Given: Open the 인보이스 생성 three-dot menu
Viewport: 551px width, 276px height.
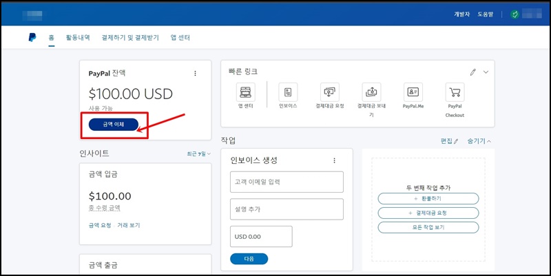Looking at the screenshot, I should tap(334, 160).
